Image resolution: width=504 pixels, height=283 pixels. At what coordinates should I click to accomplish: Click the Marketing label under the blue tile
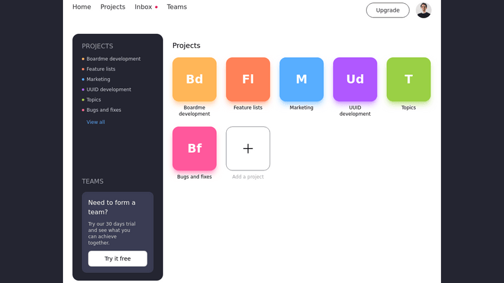[x=302, y=108]
